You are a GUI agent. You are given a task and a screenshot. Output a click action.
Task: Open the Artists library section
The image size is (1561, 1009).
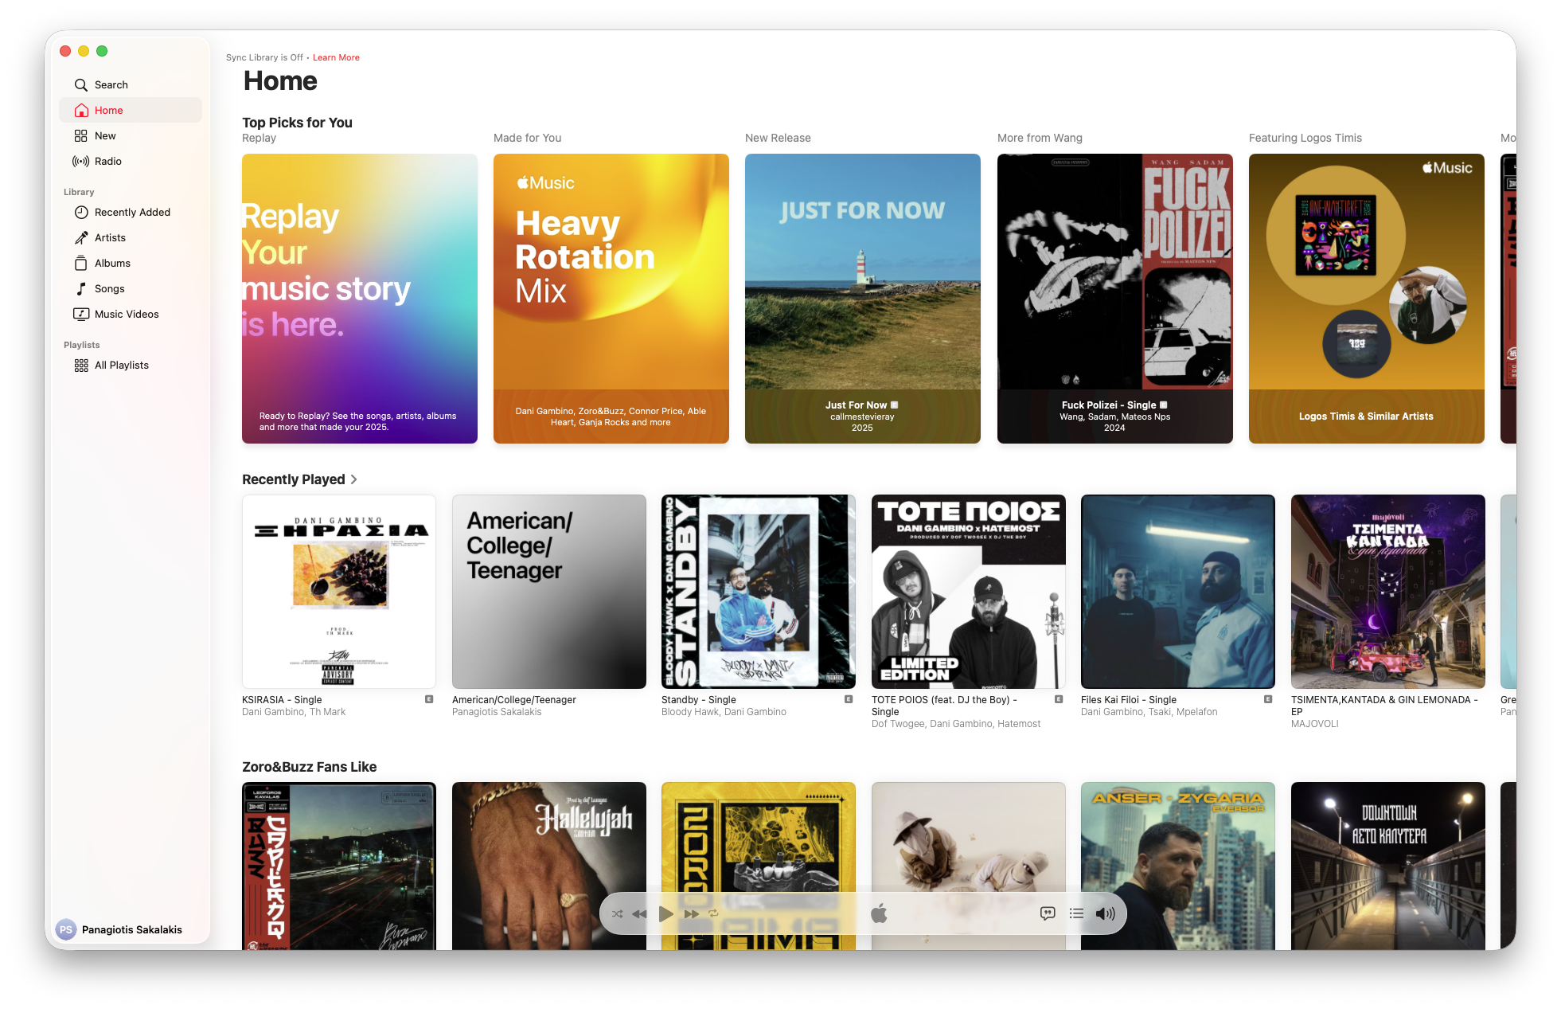pos(110,237)
